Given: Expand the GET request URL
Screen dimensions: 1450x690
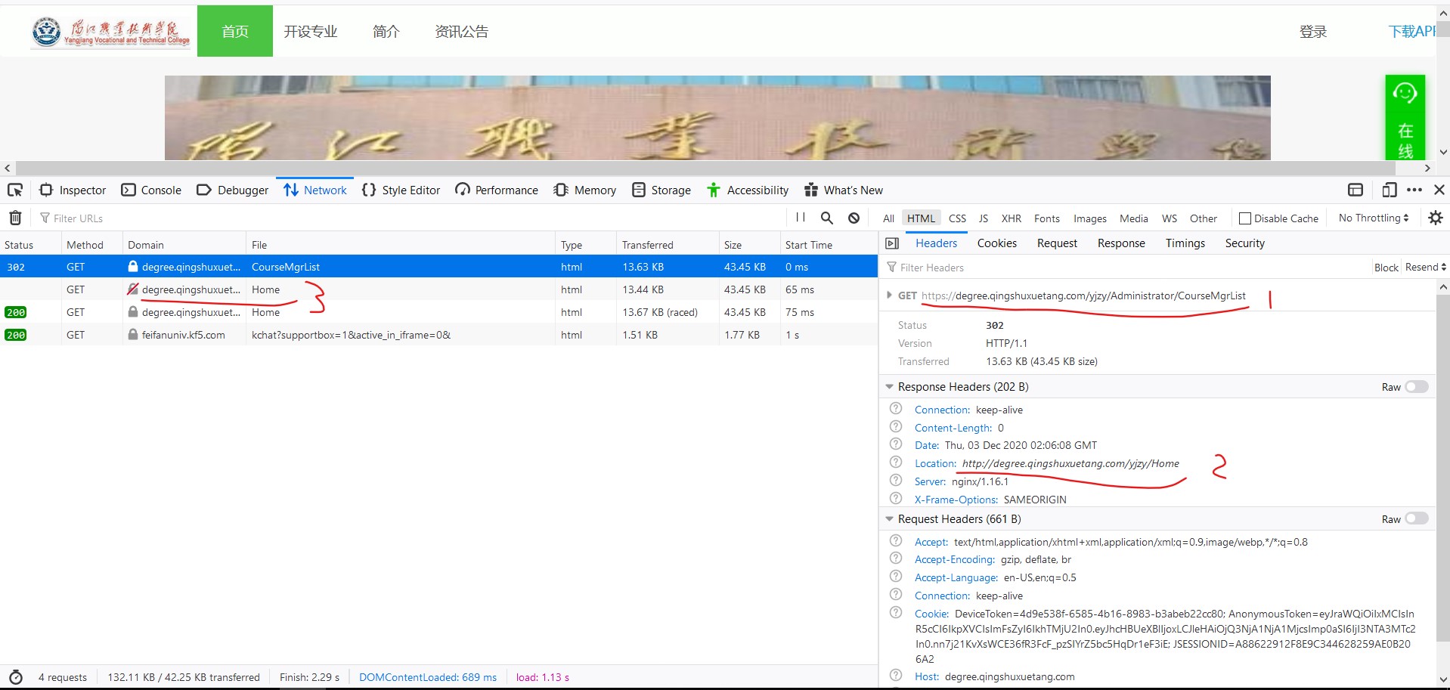Looking at the screenshot, I should [x=889, y=295].
